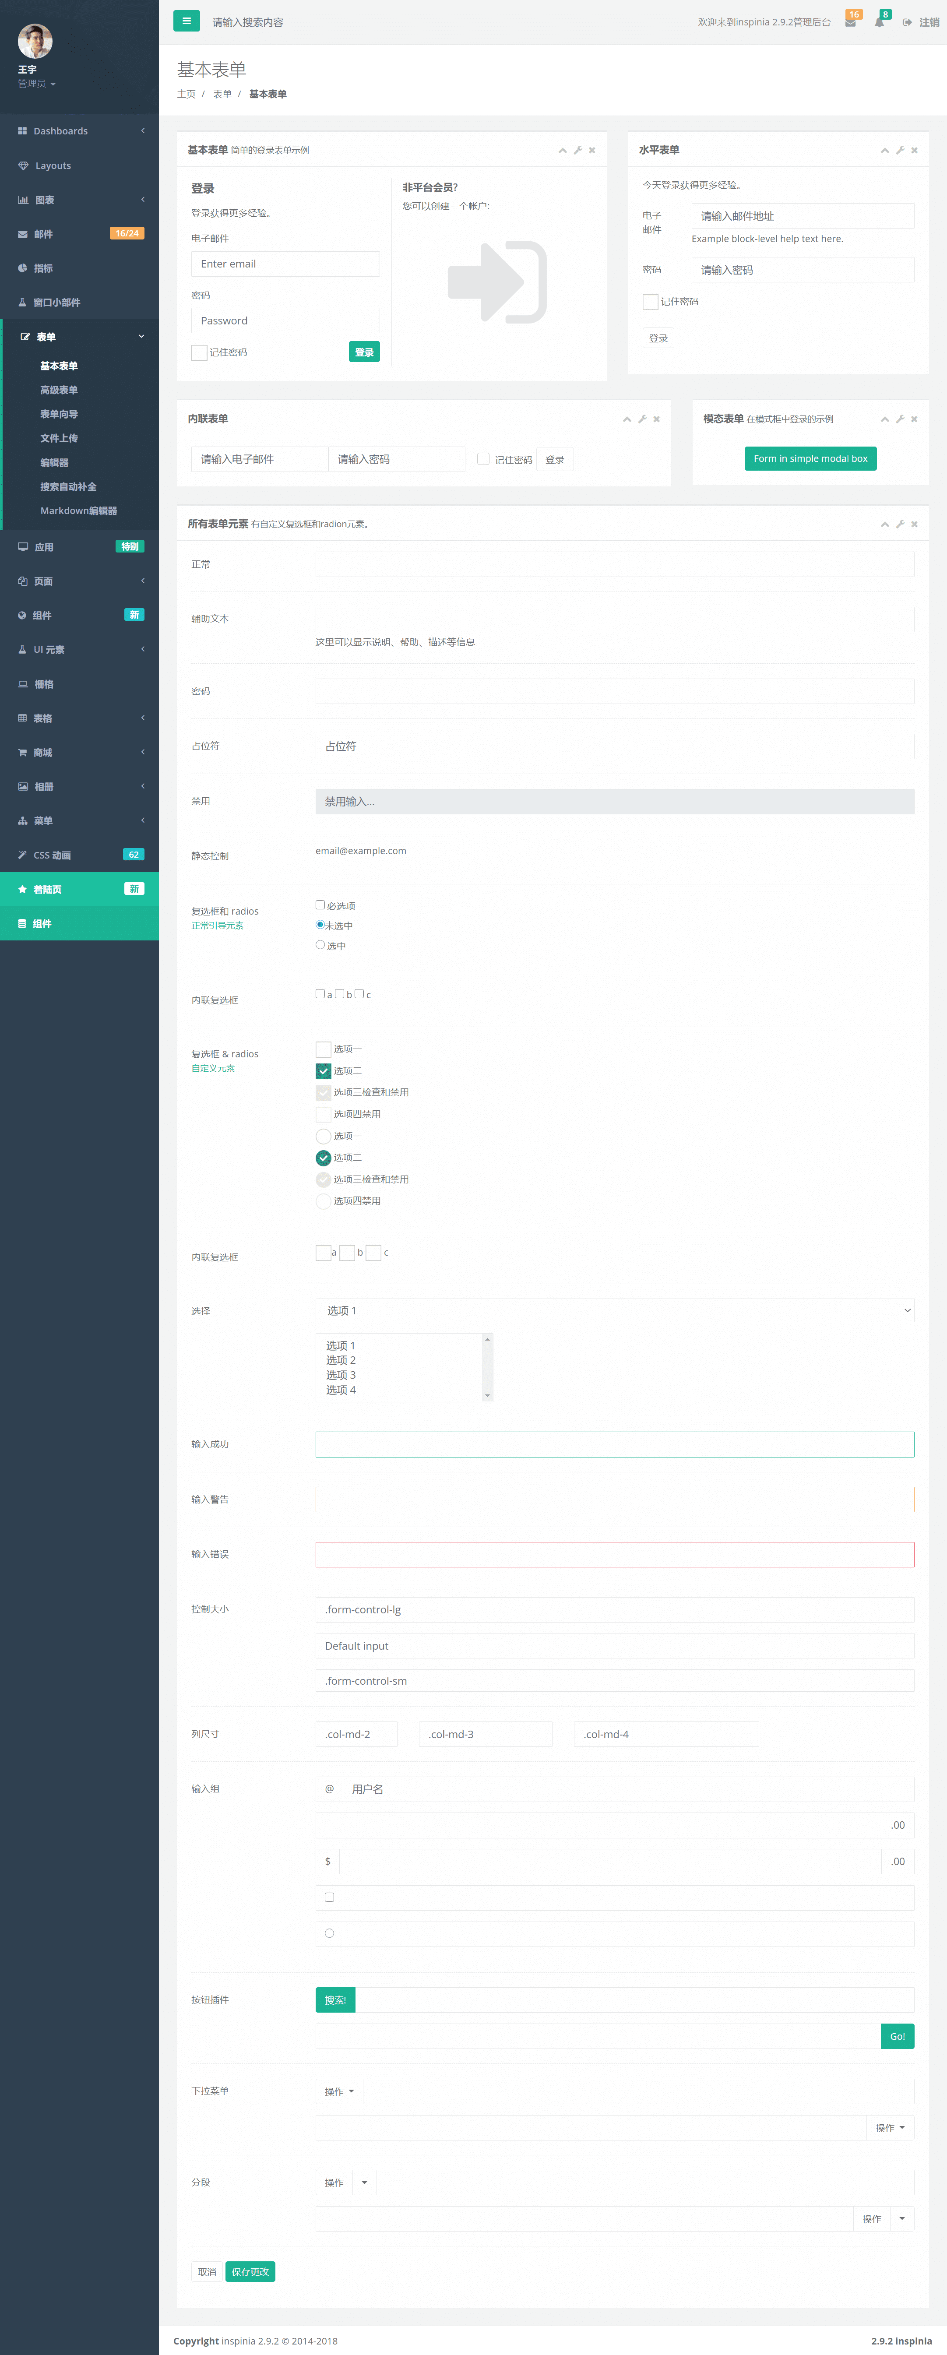
Task: Select the 未选中 radio button
Action: click(x=320, y=925)
